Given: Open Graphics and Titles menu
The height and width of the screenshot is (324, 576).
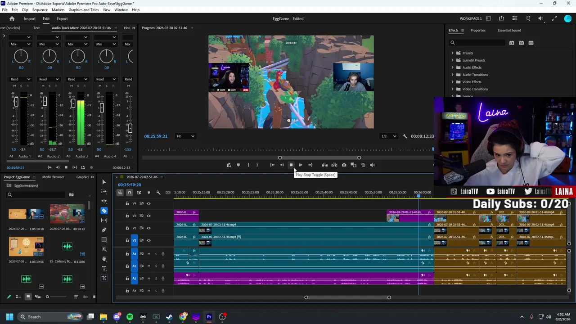Looking at the screenshot, I should 84,10.
